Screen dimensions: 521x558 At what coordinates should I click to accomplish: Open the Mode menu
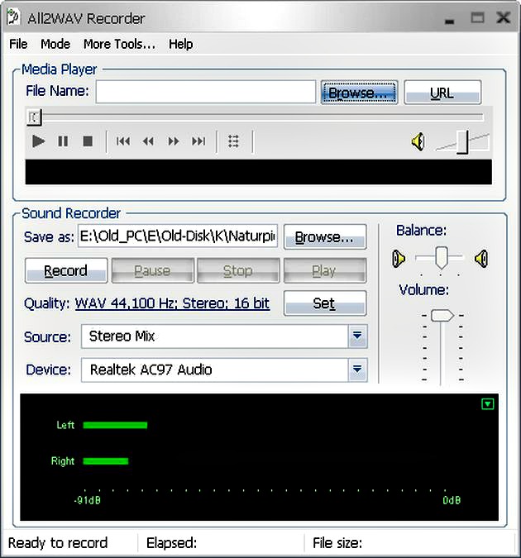[55, 44]
